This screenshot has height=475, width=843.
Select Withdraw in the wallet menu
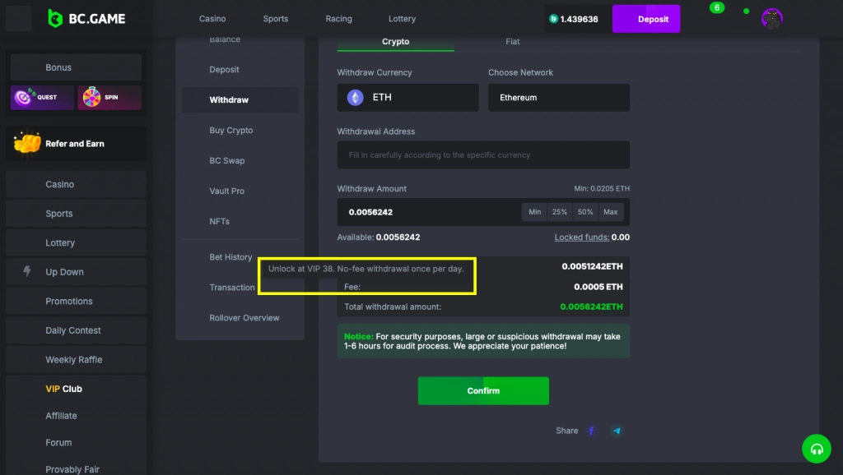[240, 99]
